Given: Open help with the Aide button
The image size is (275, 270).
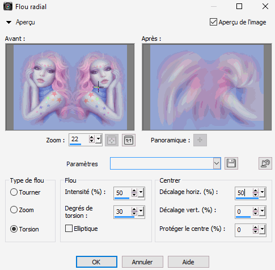Looking at the screenshot, I should pos(188,262).
